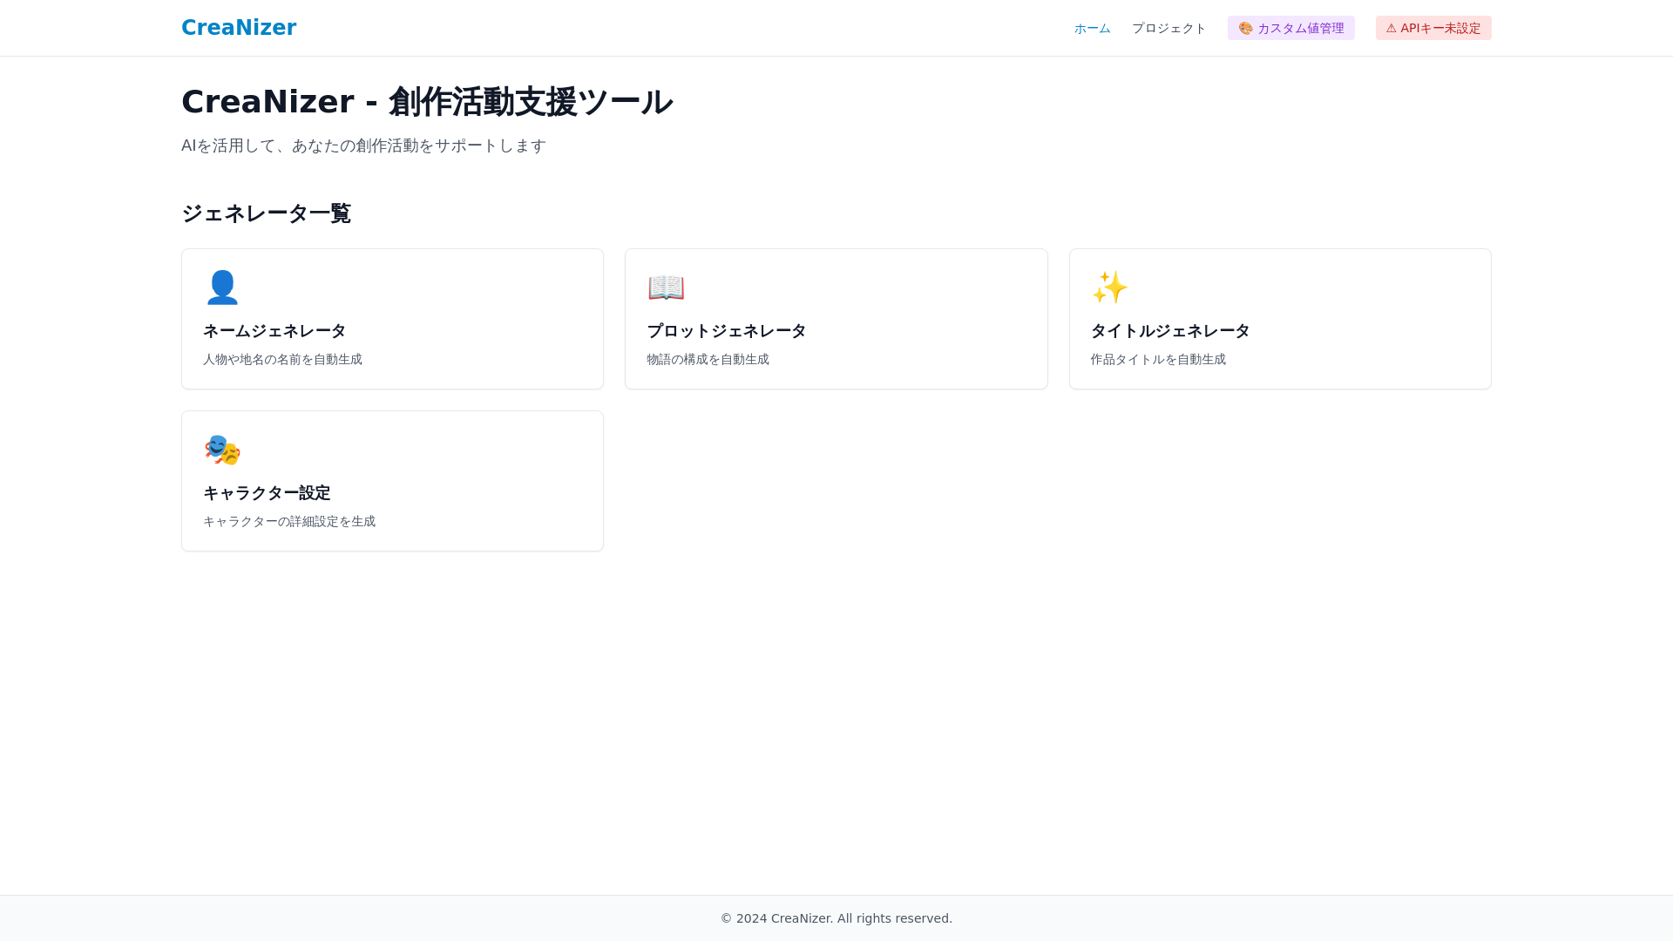Viewport: 1673px width, 941px height.
Task: Go to ホーム in navigation
Action: point(1092,28)
